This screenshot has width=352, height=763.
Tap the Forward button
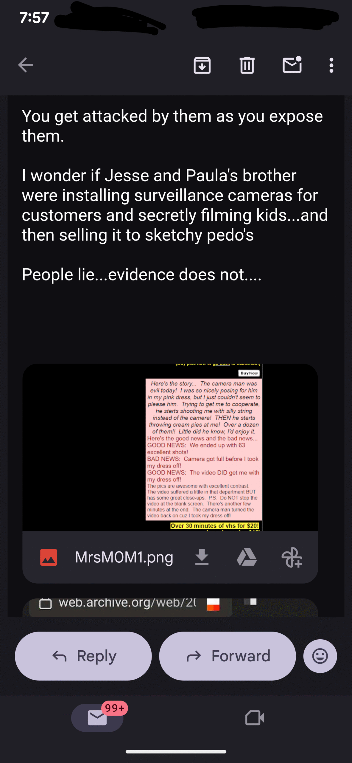[228, 656]
